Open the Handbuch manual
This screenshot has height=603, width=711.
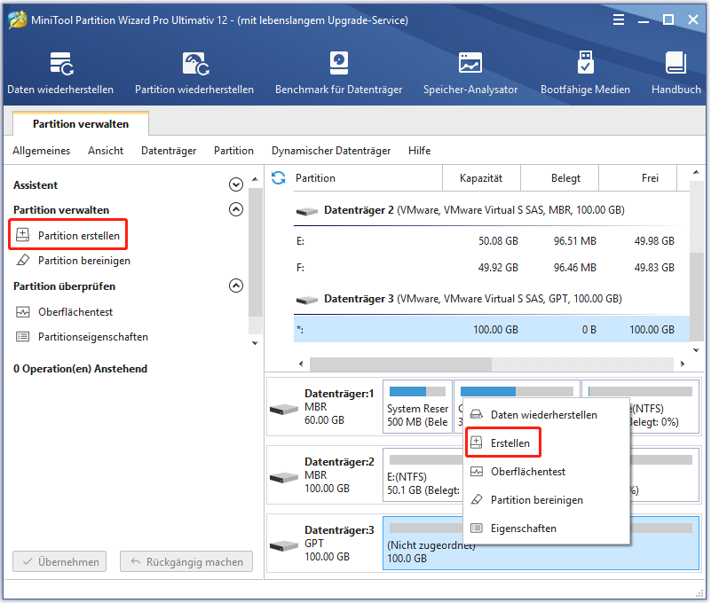click(x=676, y=73)
